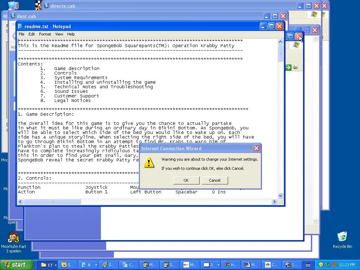Close the Internet Connection Wizard warning dialog
Screen dimensions: 360x270
[x=256, y=148]
